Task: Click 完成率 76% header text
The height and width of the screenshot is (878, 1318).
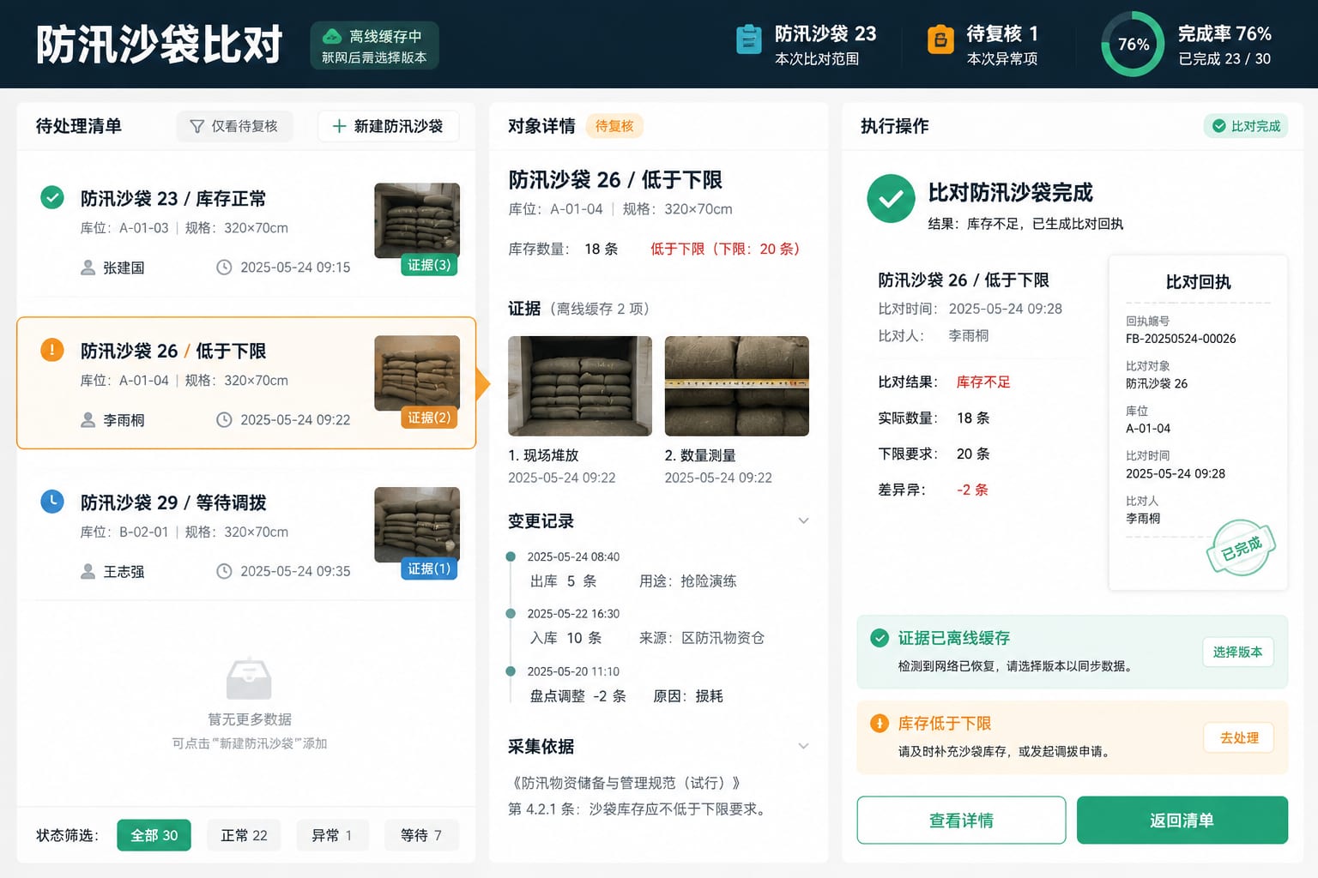Action: click(1224, 33)
